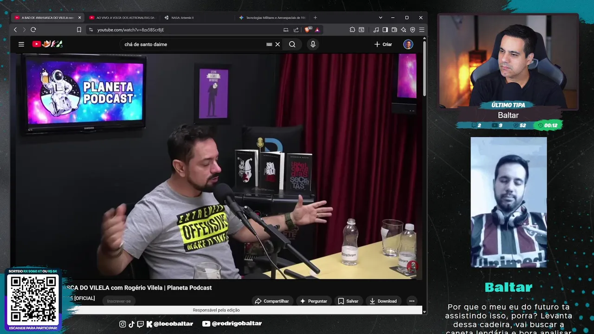
Task: Click the share icon in address bar
Action: [296, 30]
